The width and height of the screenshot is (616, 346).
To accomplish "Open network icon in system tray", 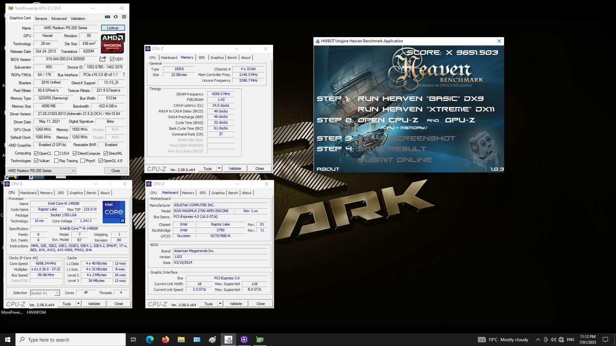I will tap(561, 340).
